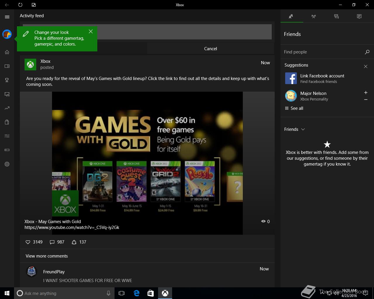
Task: Dismiss the Suggestions section
Action: tap(366, 67)
